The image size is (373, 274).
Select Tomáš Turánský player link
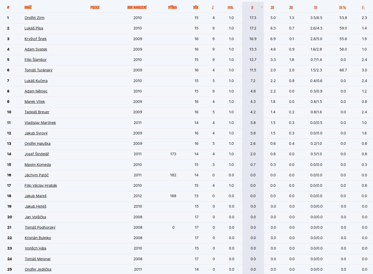(x=38, y=70)
